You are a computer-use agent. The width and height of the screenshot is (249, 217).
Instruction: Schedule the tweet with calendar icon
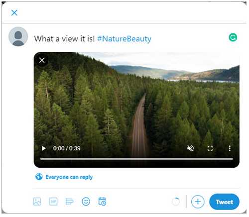(x=102, y=202)
